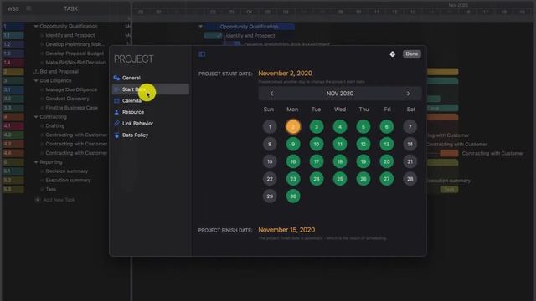Image resolution: width=536 pixels, height=301 pixels.
Task: Click the Link Behavior chain icon
Action: click(x=116, y=124)
